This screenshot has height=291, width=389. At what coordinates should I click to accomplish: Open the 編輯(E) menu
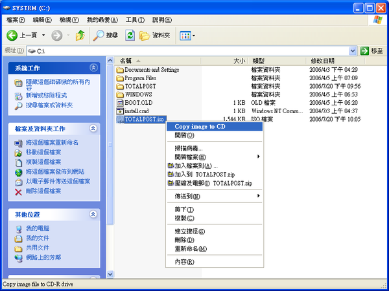pos(42,20)
